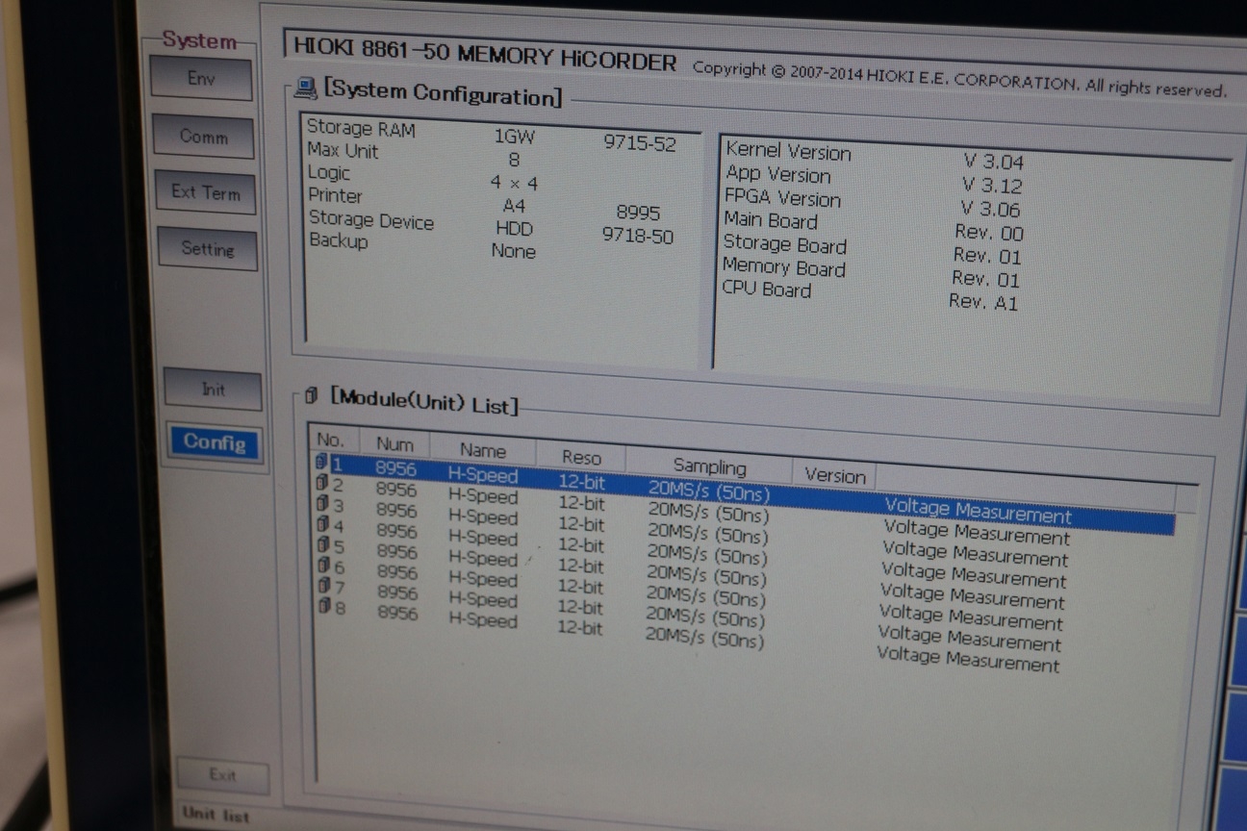Screen dimensions: 1247x831
Task: Click the '1GW' storage value
Action: (x=514, y=137)
